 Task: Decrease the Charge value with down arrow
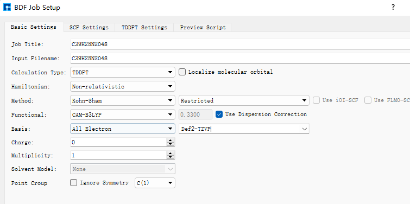171,144
